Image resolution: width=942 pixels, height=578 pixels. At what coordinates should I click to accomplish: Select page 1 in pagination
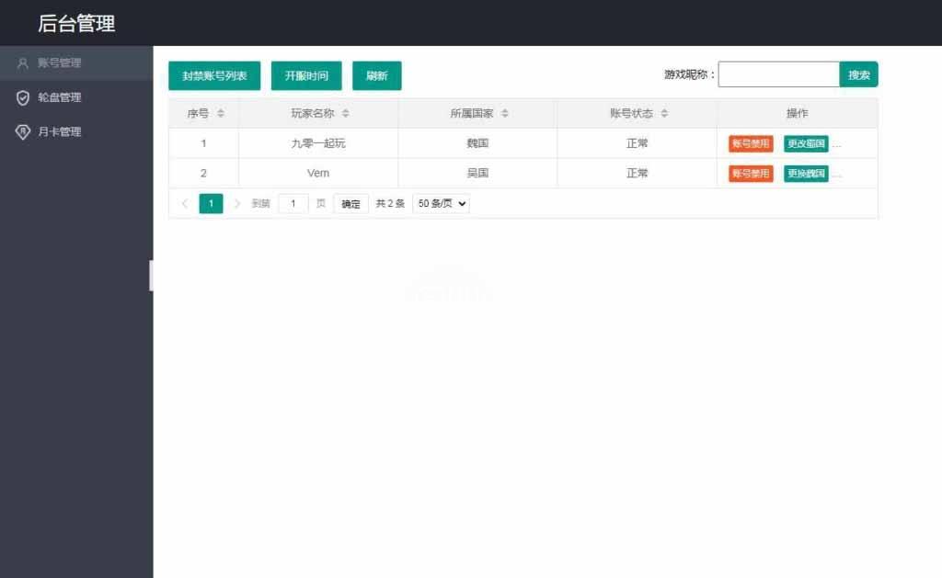pyautogui.click(x=211, y=203)
